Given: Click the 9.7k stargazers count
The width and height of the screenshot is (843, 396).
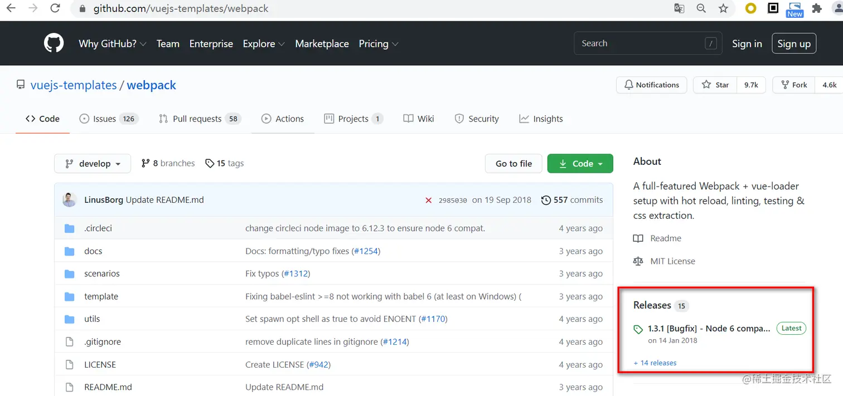Looking at the screenshot, I should tap(751, 85).
